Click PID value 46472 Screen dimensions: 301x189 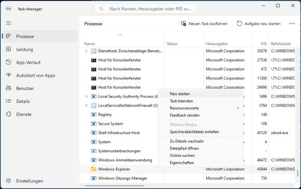(262, 160)
